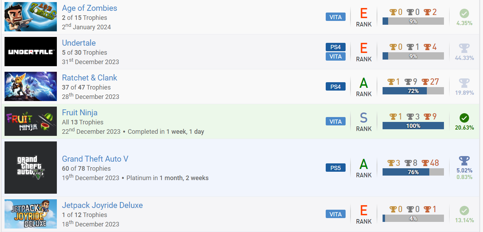Click the A rank of Ratchet & Clank
The image size is (483, 232).
pos(364,83)
